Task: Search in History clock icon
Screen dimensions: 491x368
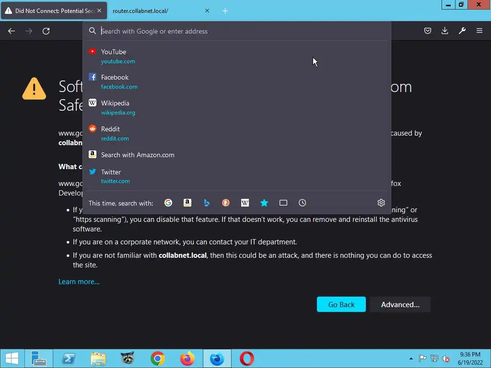Action: 302,203
